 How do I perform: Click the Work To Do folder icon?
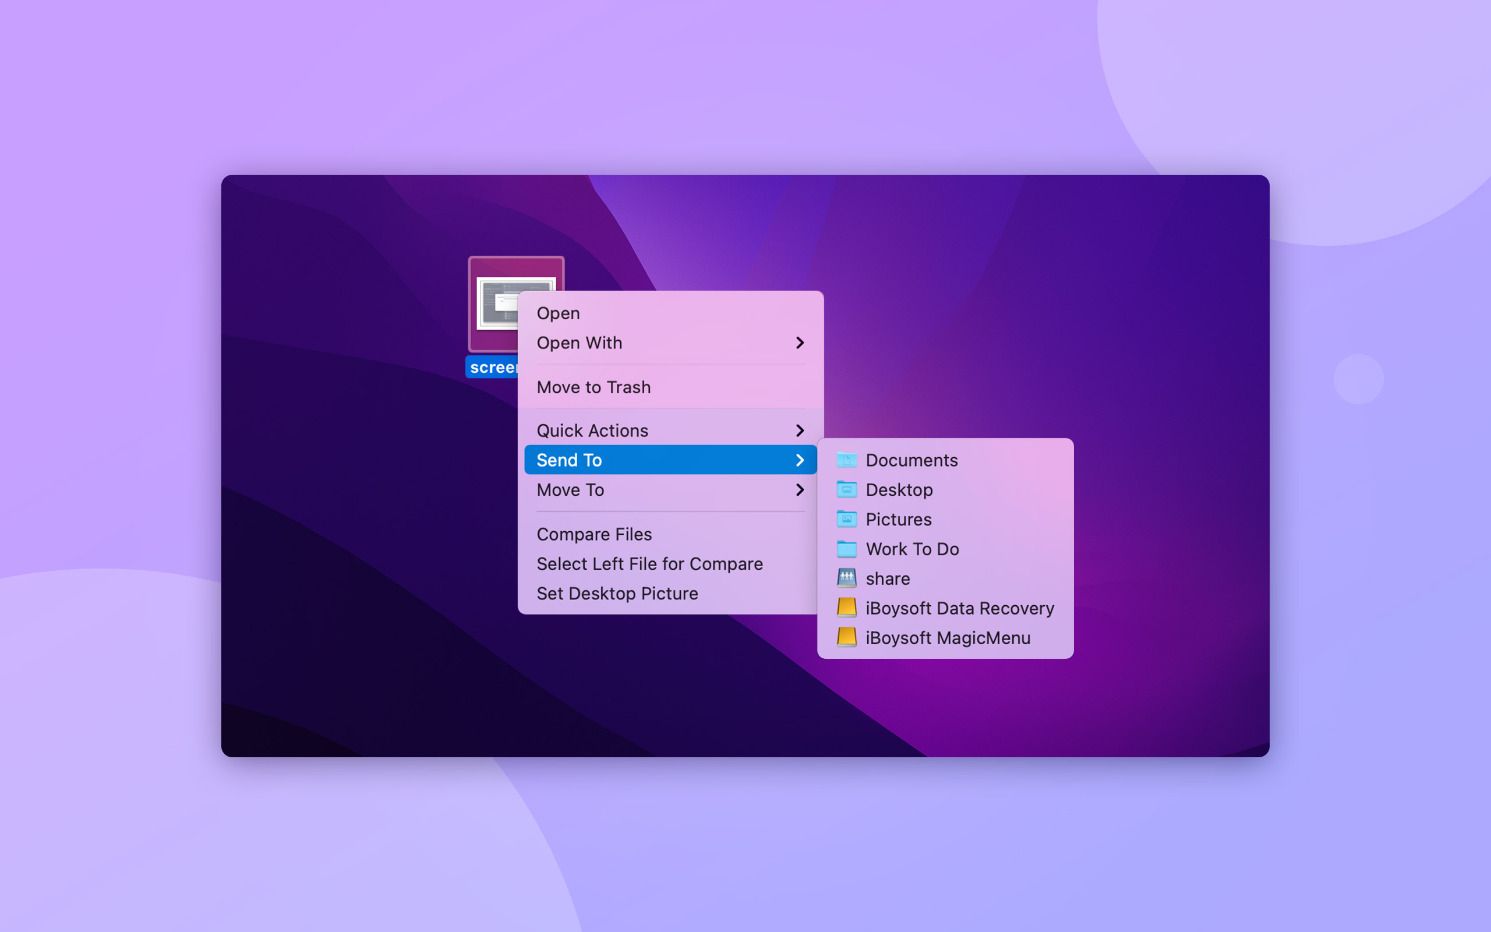[x=846, y=549]
